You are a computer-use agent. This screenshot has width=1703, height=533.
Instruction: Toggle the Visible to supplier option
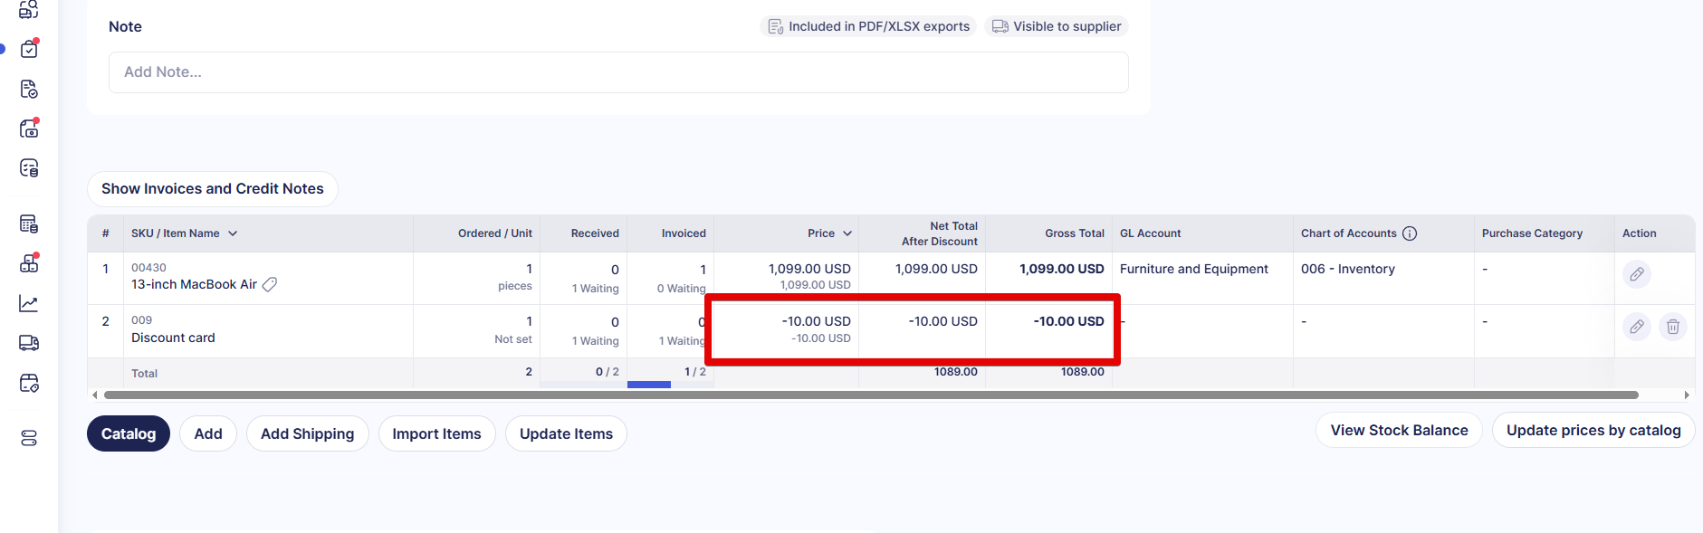coord(1057,26)
